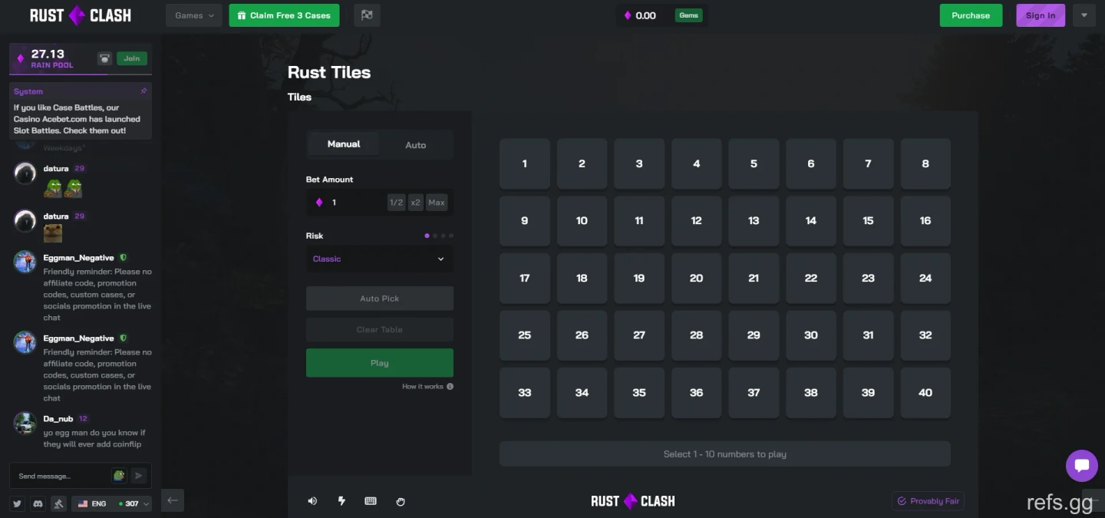Click datura's avatar beside the Pepe emojis

pos(25,173)
